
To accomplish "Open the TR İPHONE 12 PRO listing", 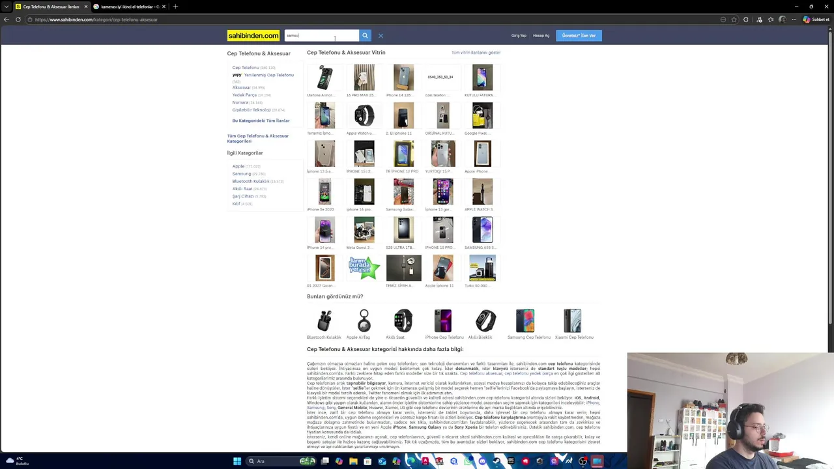I will [x=403, y=154].
